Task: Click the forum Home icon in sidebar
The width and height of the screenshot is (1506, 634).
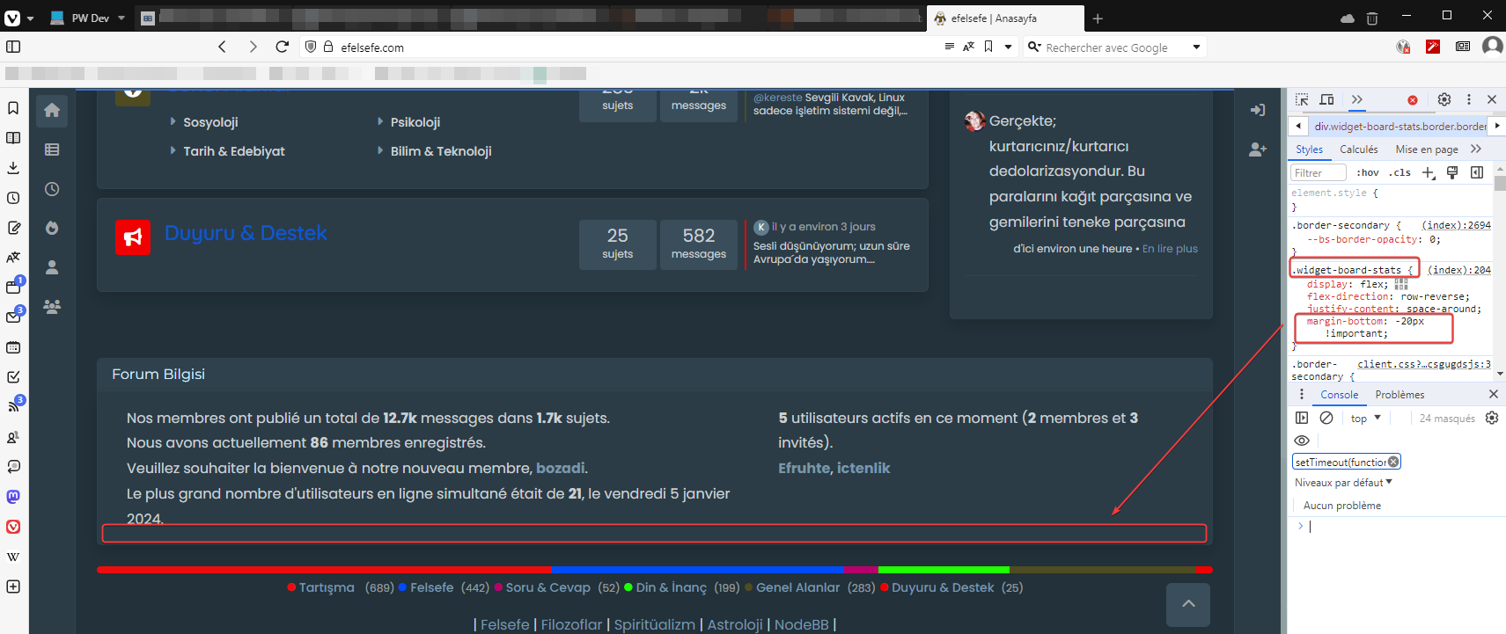Action: 52,110
